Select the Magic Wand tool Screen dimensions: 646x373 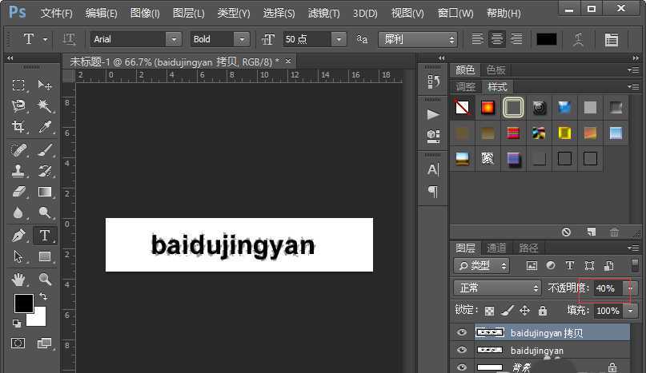[x=45, y=105]
